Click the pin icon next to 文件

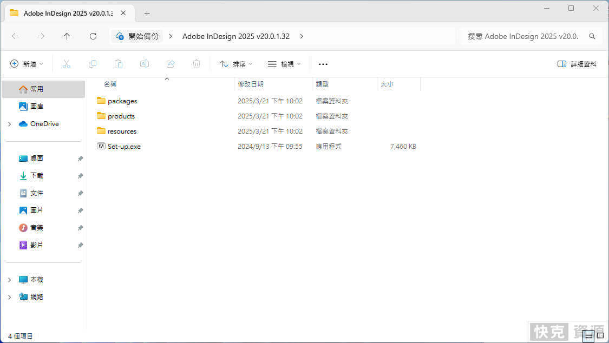coord(81,193)
